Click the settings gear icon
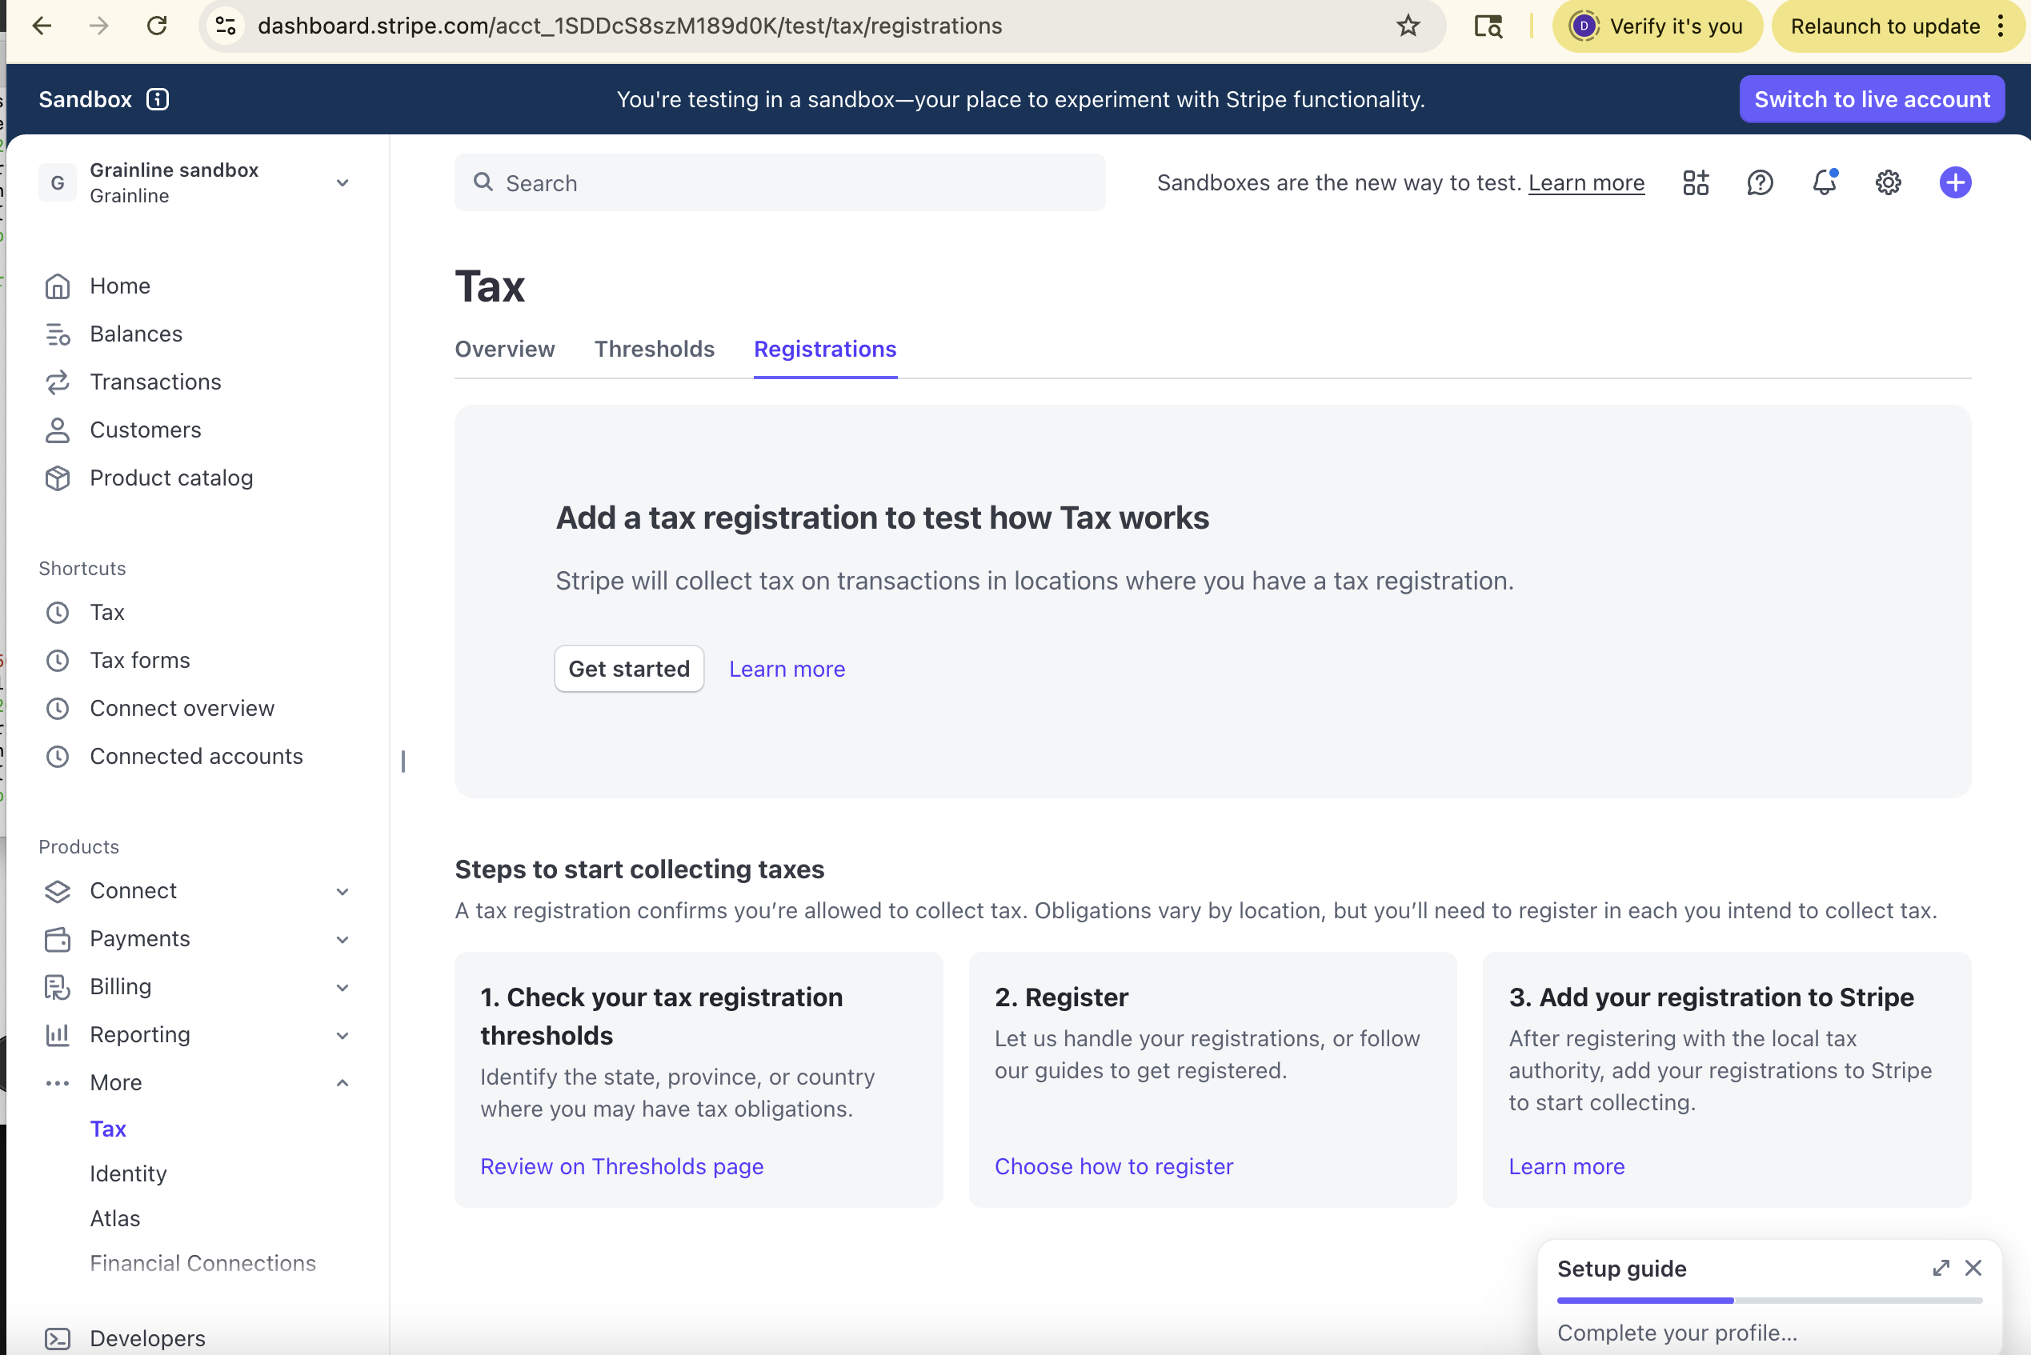2031x1355 pixels. [1888, 182]
